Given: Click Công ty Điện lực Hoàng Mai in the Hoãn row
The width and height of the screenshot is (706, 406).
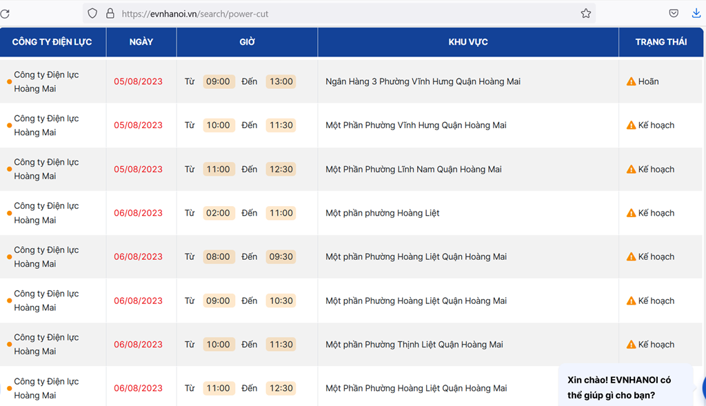Looking at the screenshot, I should [x=46, y=81].
